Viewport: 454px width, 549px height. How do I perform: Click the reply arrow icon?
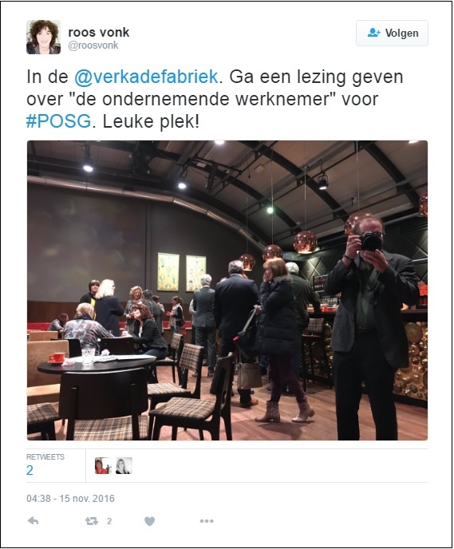(x=33, y=521)
